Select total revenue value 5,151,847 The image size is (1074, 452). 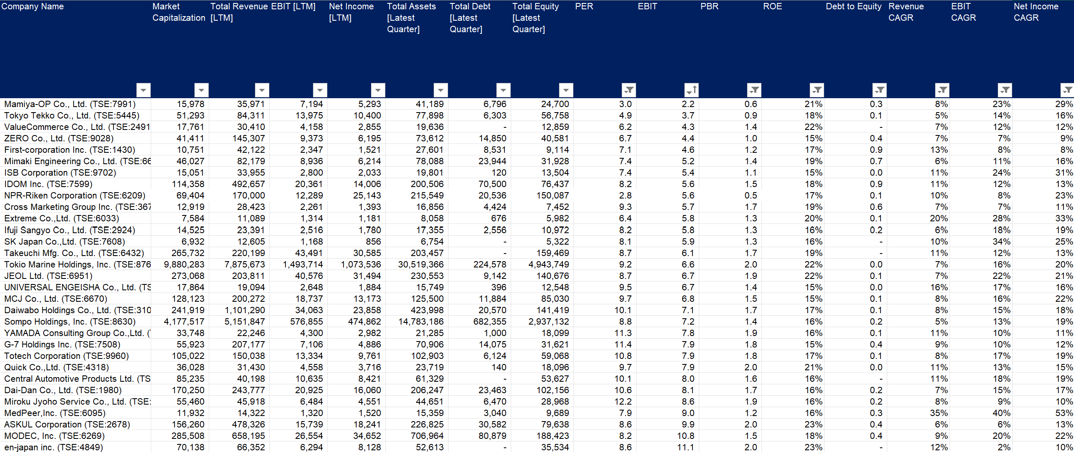pyautogui.click(x=245, y=322)
